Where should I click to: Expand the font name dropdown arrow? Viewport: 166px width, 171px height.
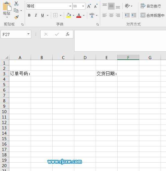click(x=70, y=6)
